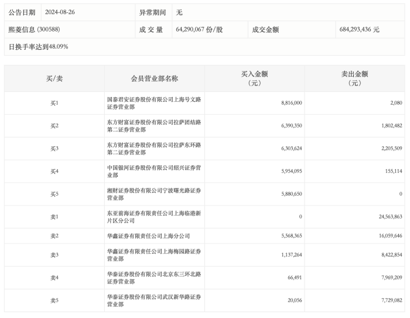This screenshot has width=410, height=318.
Task: Click the 成交金额 label
Action: tap(265, 29)
